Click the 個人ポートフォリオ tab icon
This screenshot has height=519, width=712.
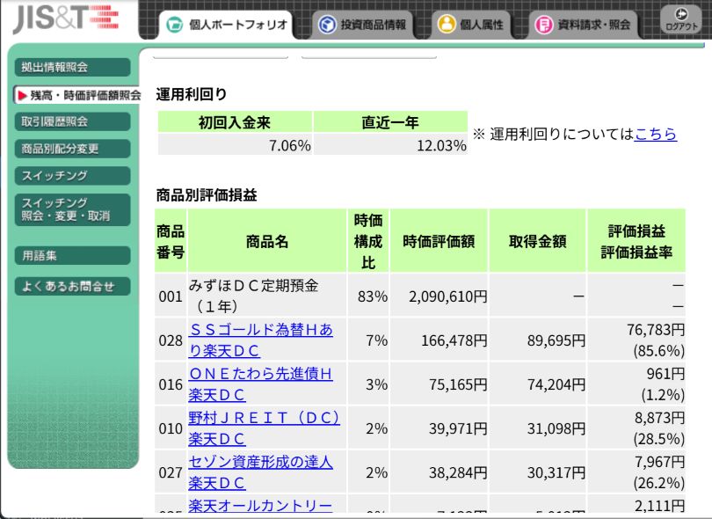(175, 25)
